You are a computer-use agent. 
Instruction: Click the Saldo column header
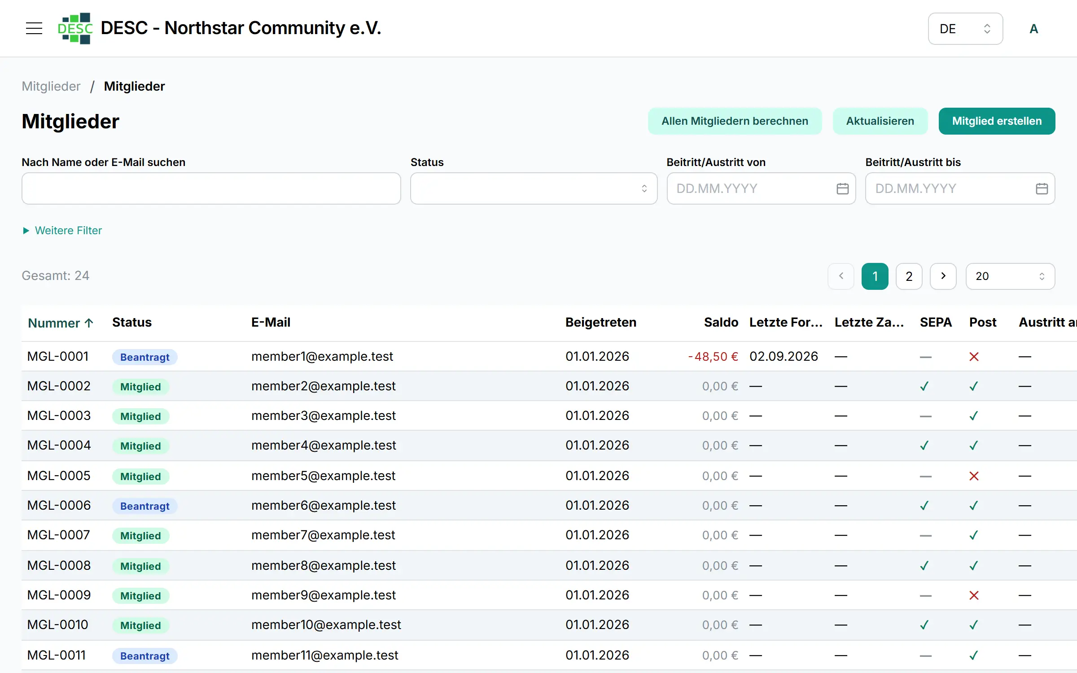721,322
